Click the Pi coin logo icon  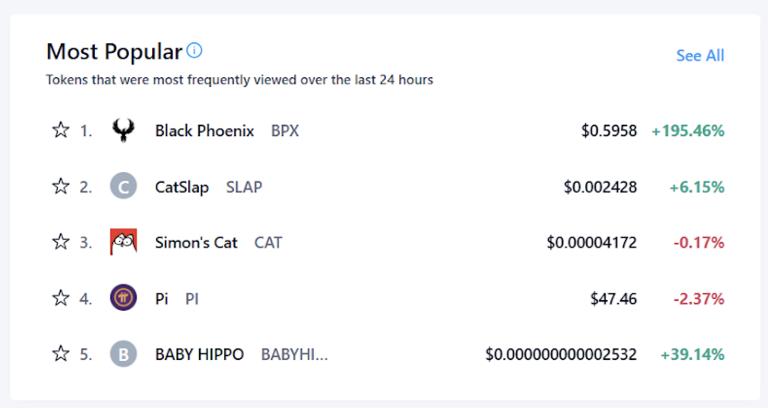tap(123, 298)
